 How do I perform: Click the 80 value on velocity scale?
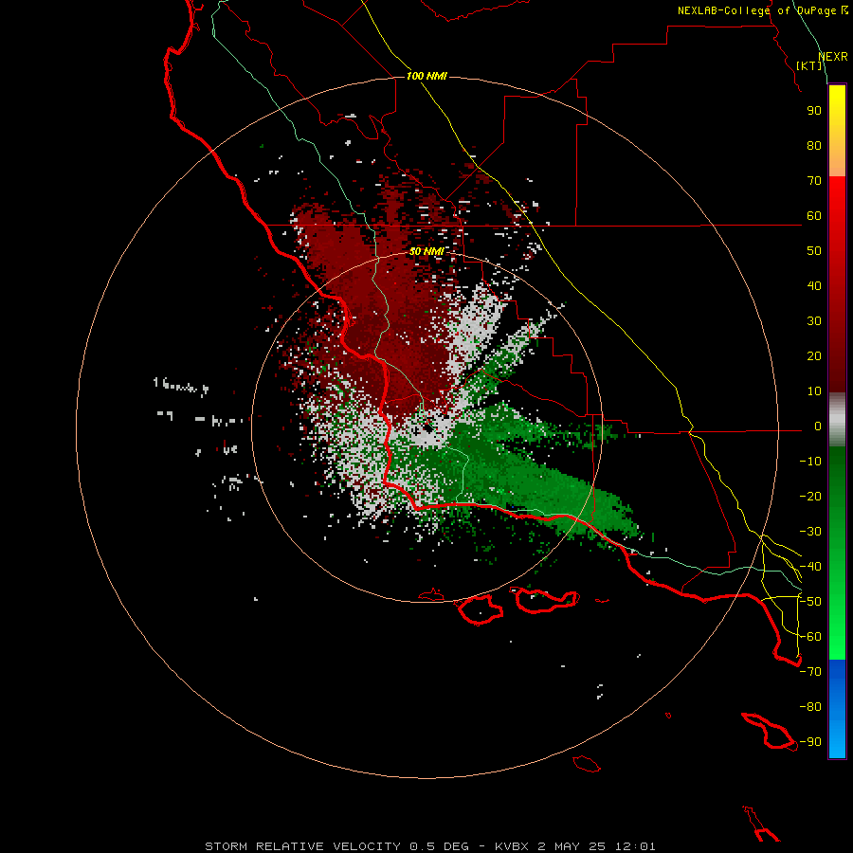tap(814, 146)
